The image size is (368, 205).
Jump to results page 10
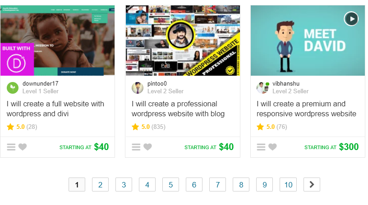(x=288, y=185)
